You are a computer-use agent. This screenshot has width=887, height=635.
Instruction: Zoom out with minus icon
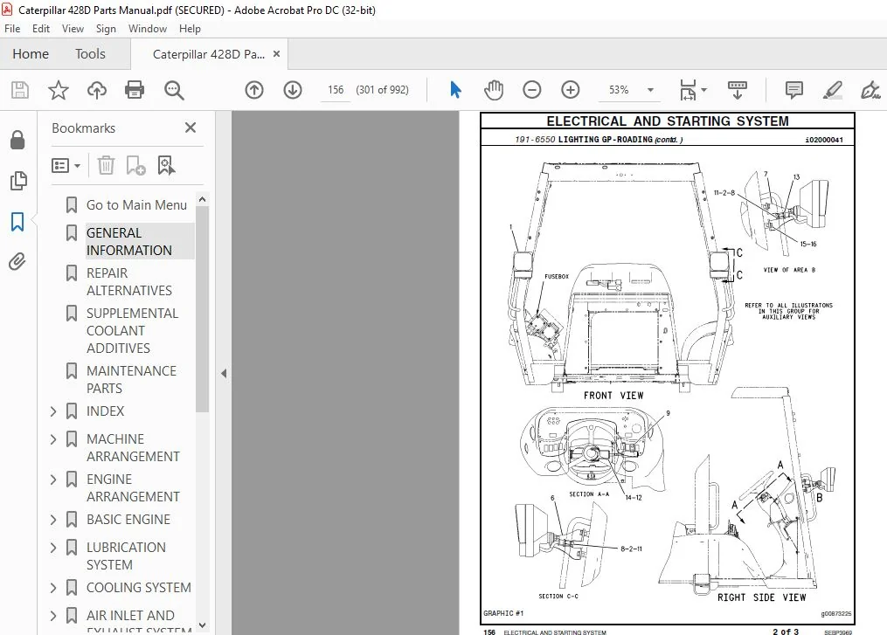click(x=531, y=90)
